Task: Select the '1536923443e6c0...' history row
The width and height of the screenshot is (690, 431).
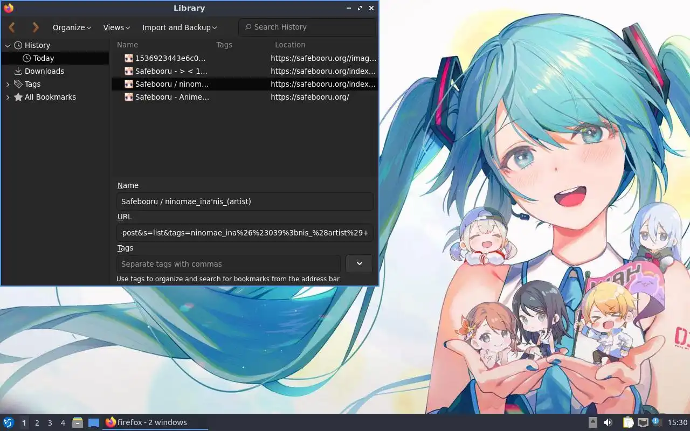Action: pyautogui.click(x=244, y=58)
